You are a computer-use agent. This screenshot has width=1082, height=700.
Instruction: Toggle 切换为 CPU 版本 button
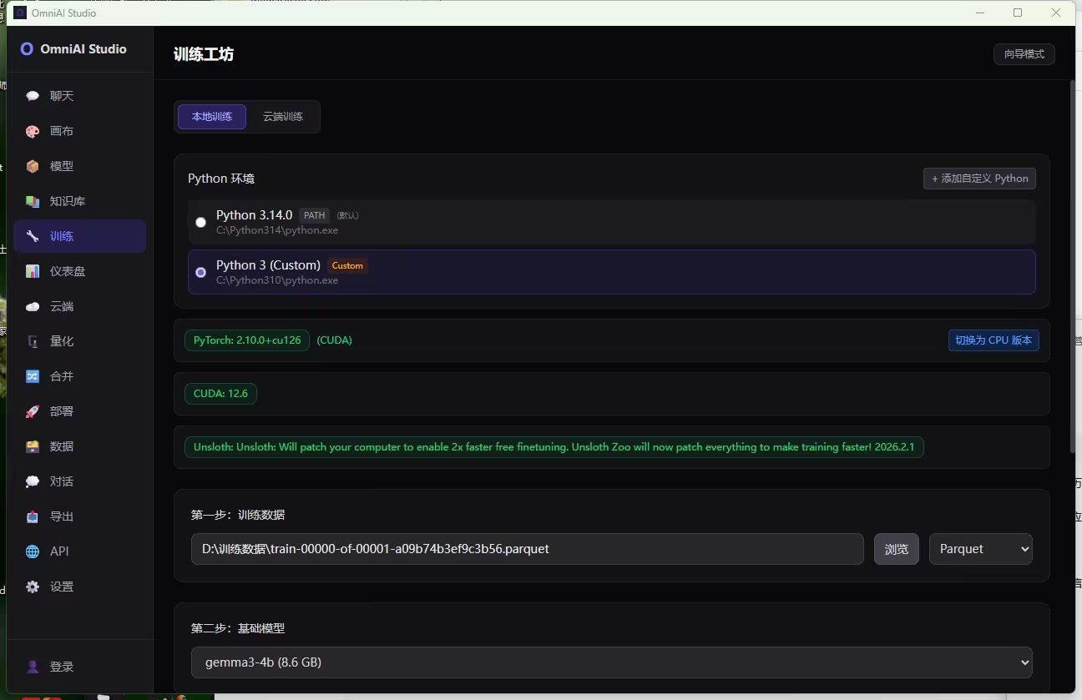pos(994,340)
